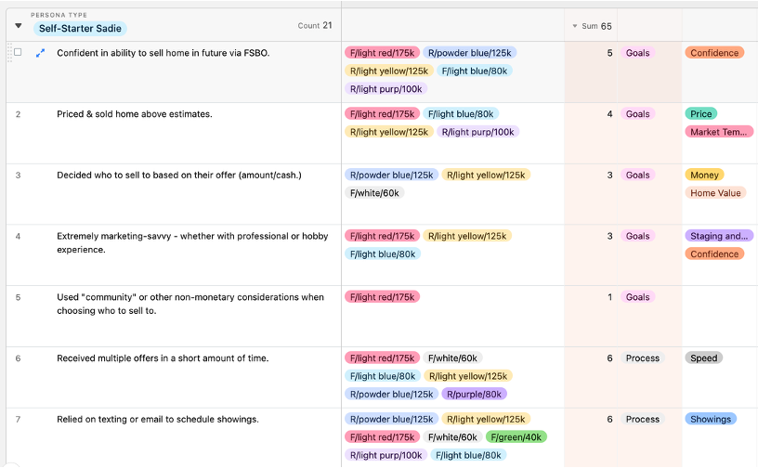758x468 pixels.
Task: Click the Speed tag
Action: [703, 357]
